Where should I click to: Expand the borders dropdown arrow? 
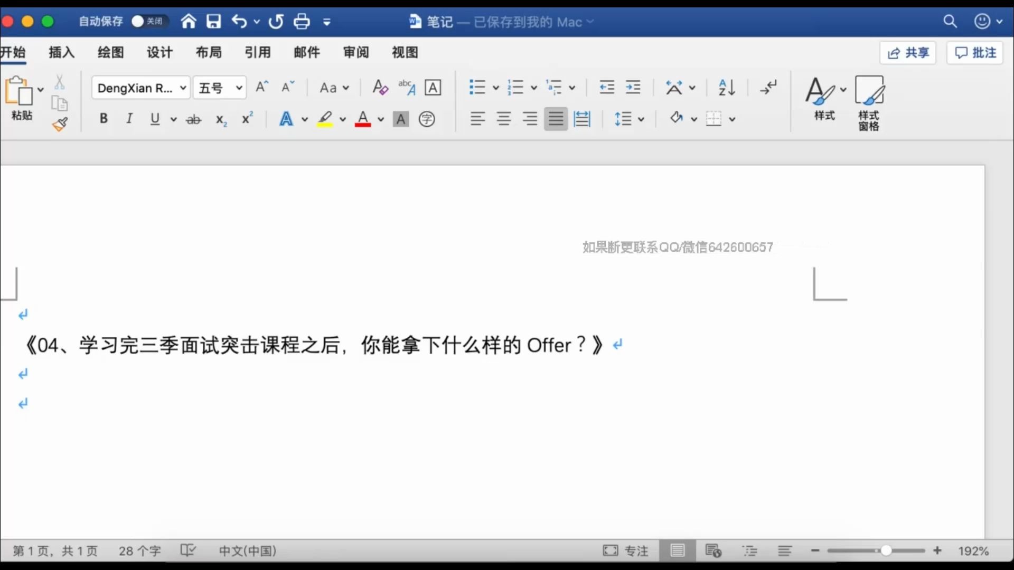pos(732,119)
